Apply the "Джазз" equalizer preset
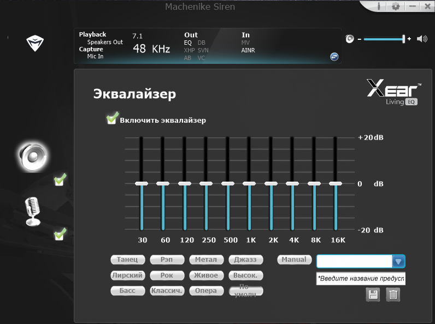This screenshot has width=435, height=324. tap(245, 260)
